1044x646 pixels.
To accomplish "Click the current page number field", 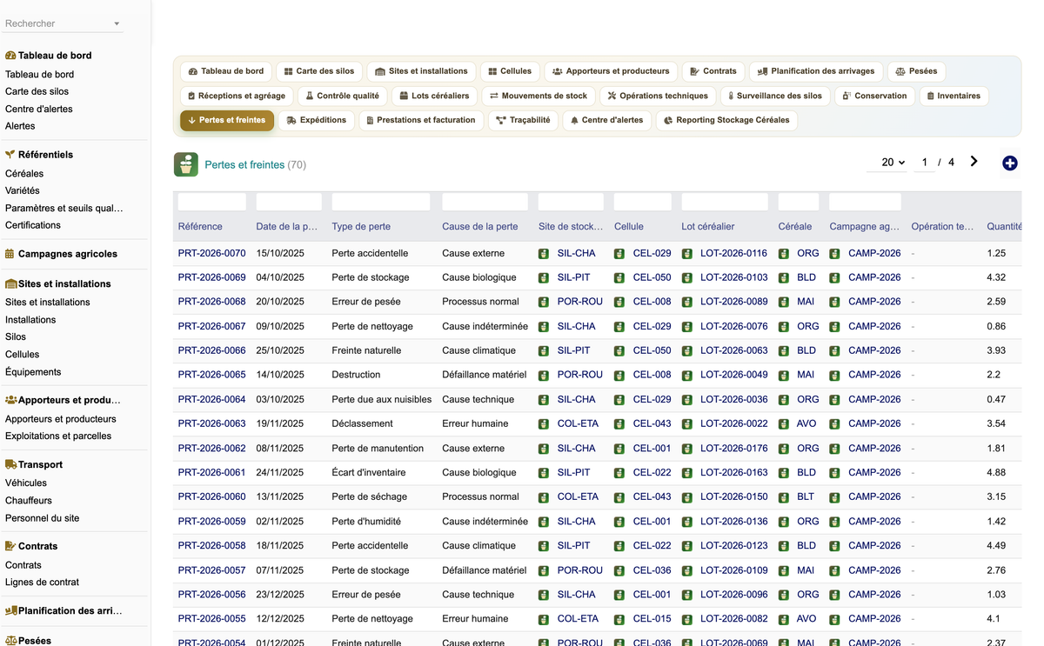I will 925,163.
